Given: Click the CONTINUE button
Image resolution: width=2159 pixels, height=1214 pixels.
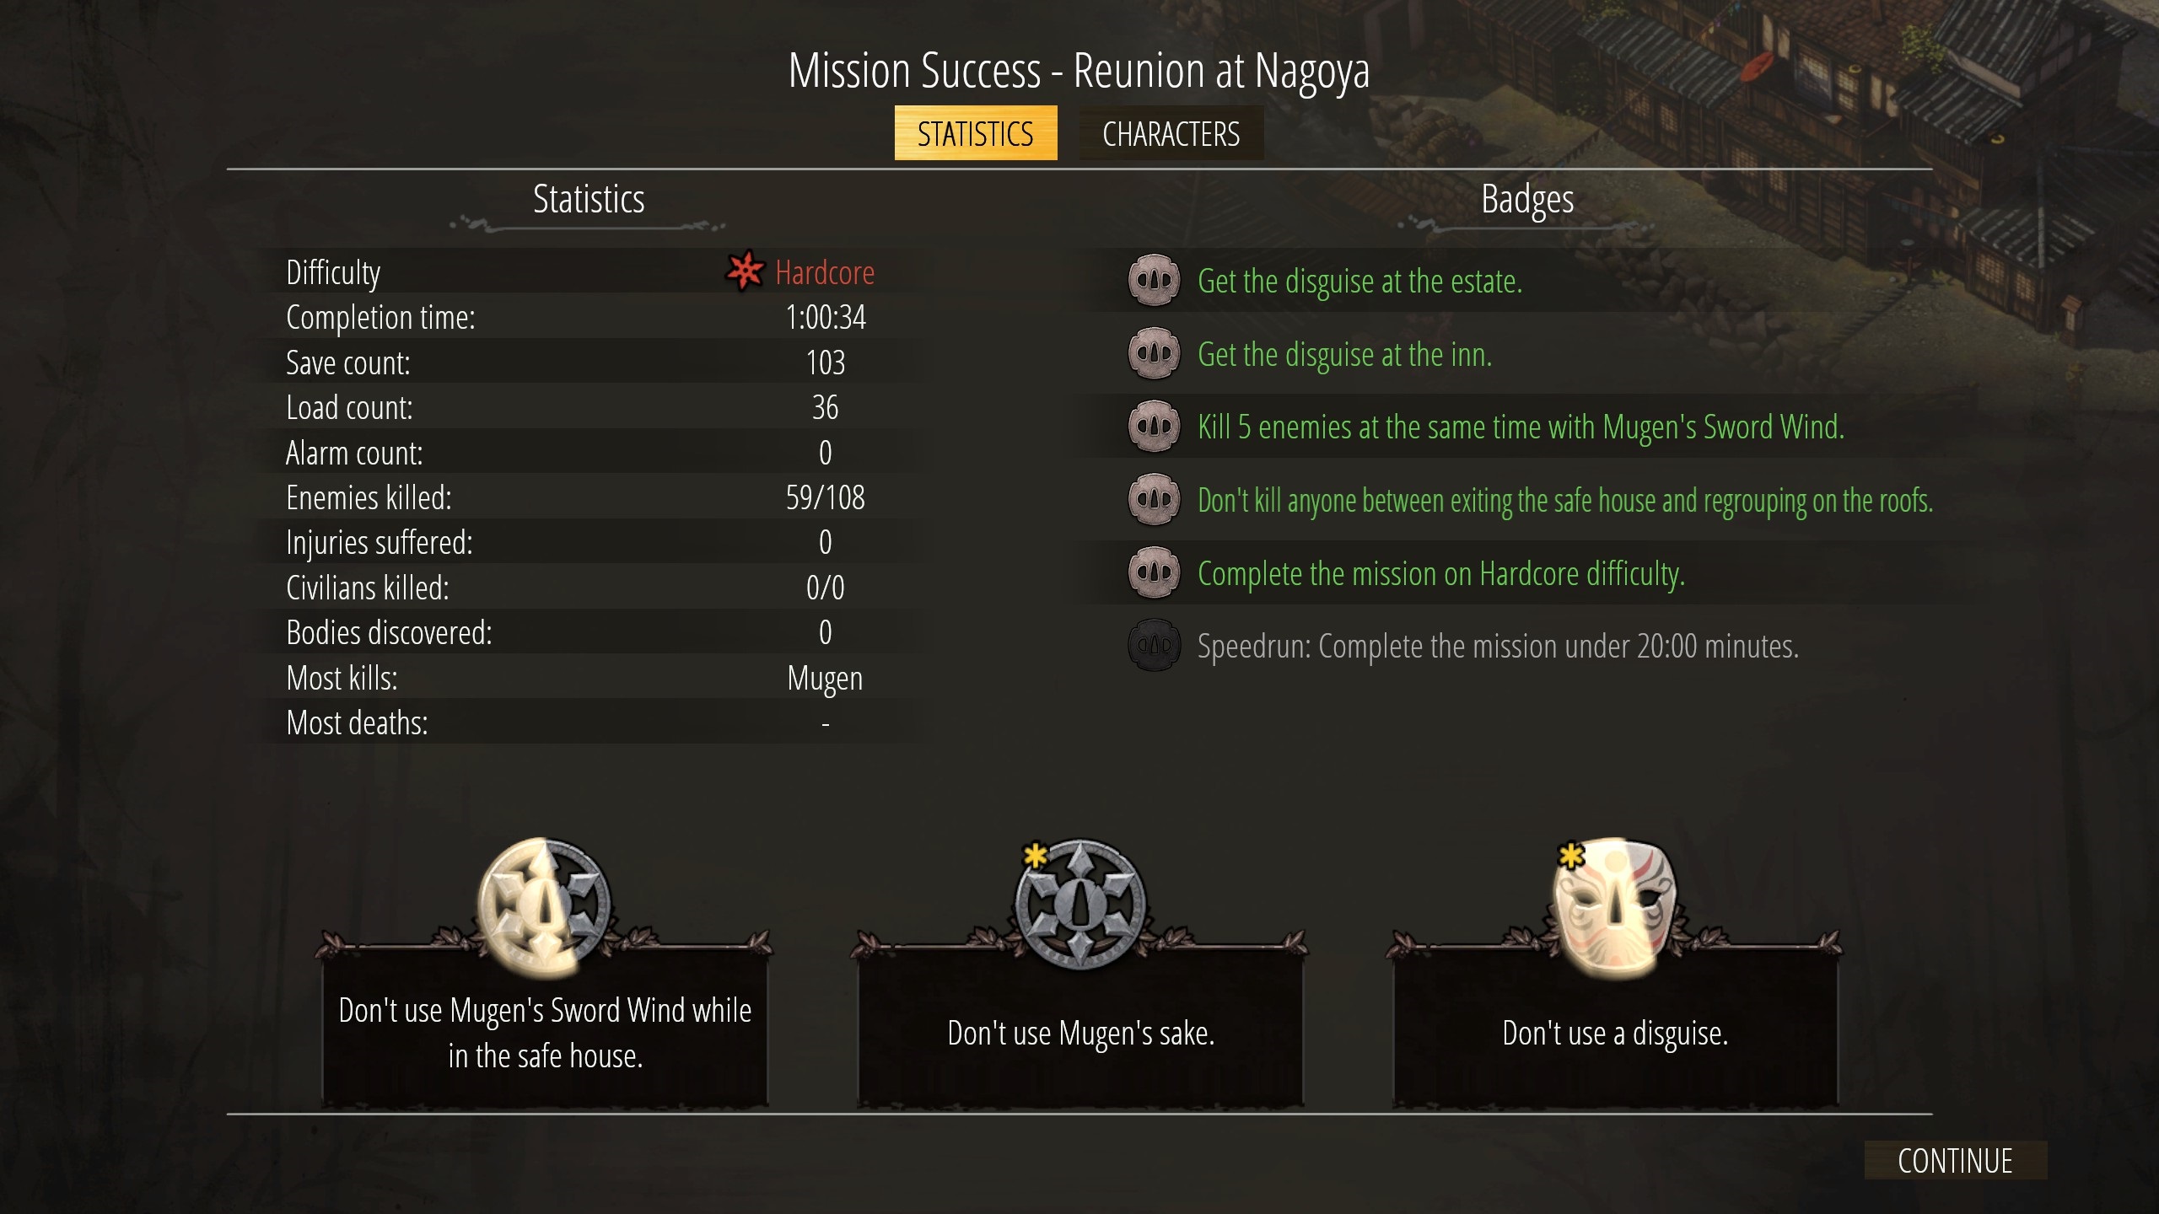Looking at the screenshot, I should pyautogui.click(x=1955, y=1161).
